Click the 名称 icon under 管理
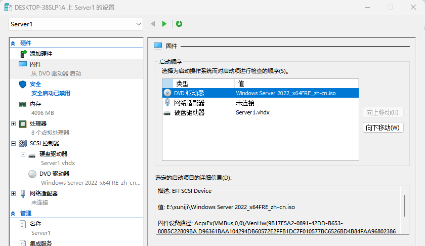This screenshot has height=246, width=425. (23, 224)
